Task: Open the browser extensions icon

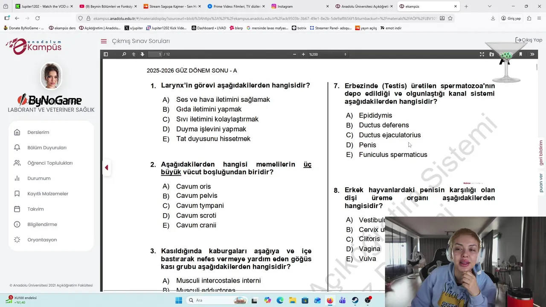Action: coord(529,18)
